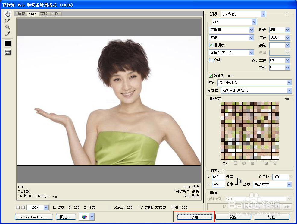Click the Device Central button
Screen dimensions: 297x224
tap(34, 217)
